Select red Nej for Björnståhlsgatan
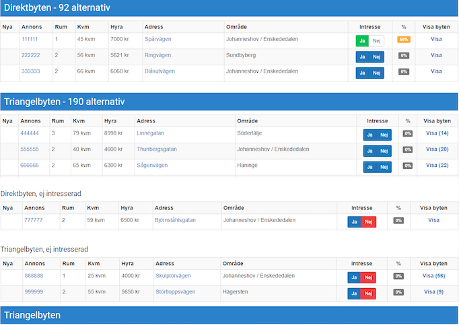459x327 pixels. tap(368, 221)
